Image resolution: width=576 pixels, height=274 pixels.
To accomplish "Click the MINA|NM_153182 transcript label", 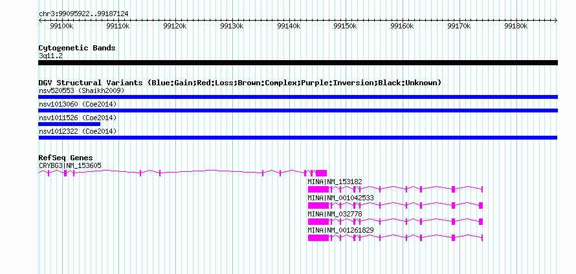I will [x=335, y=182].
